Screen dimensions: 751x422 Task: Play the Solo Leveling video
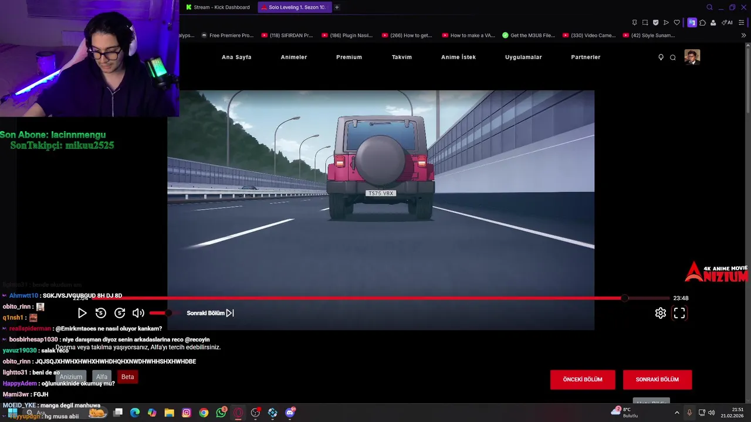coord(82,313)
